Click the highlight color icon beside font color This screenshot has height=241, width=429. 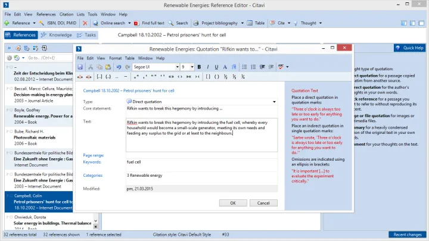[234, 67]
